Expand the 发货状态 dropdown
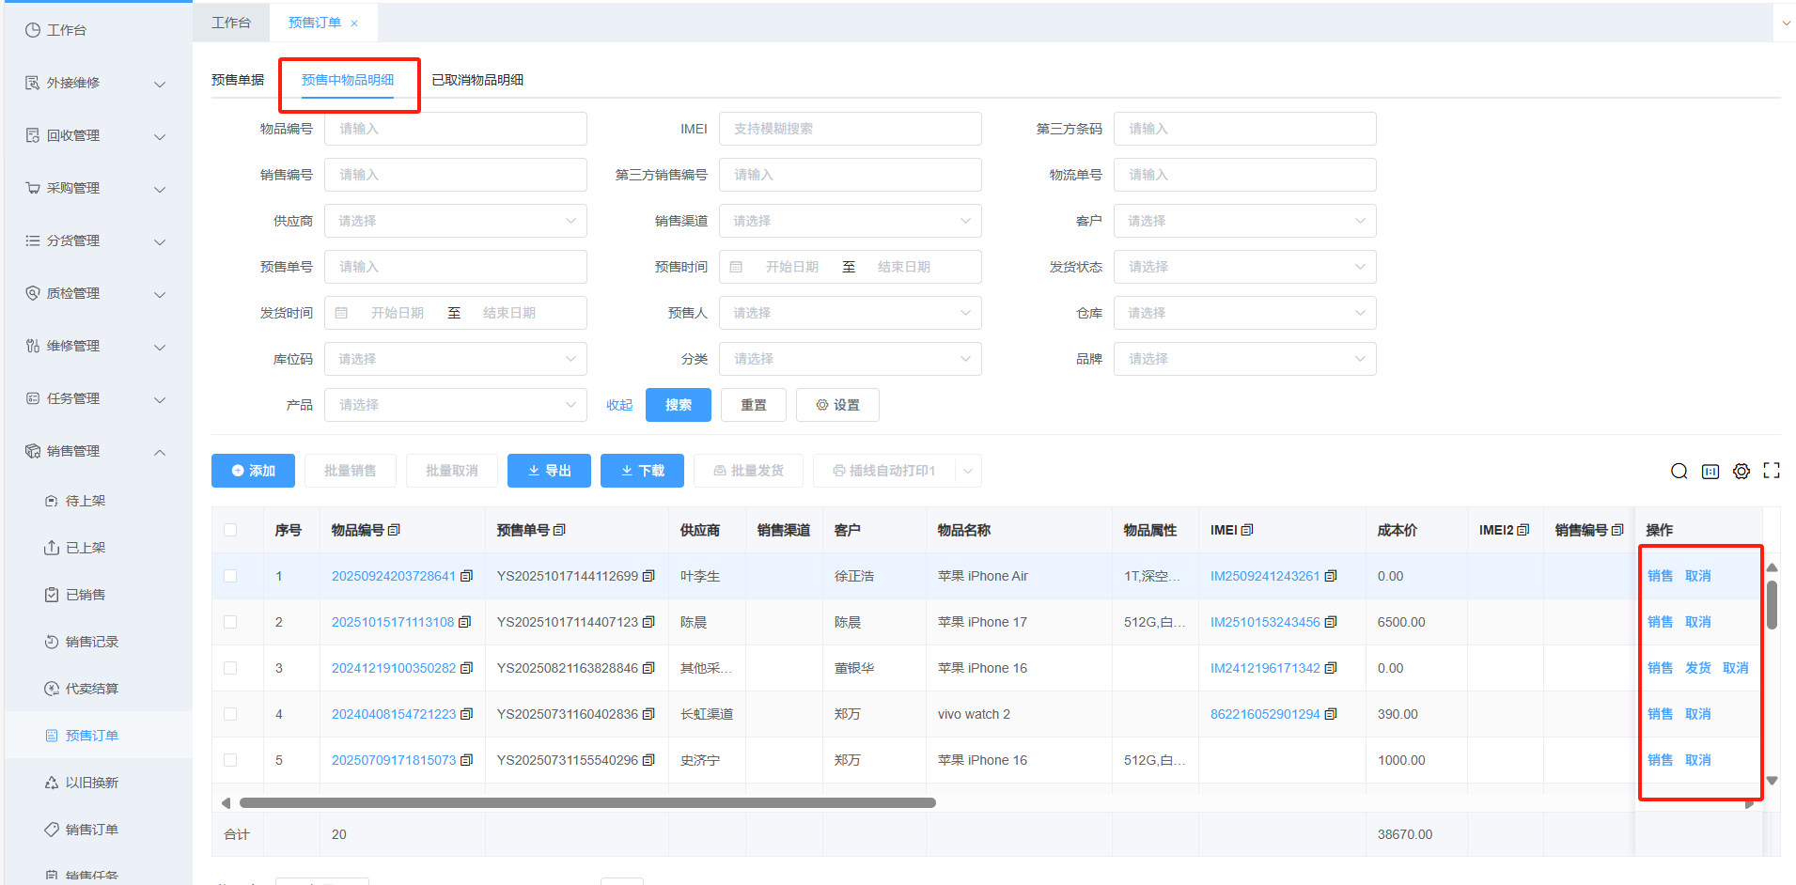Viewport: 1796px width, 885px height. click(x=1244, y=267)
